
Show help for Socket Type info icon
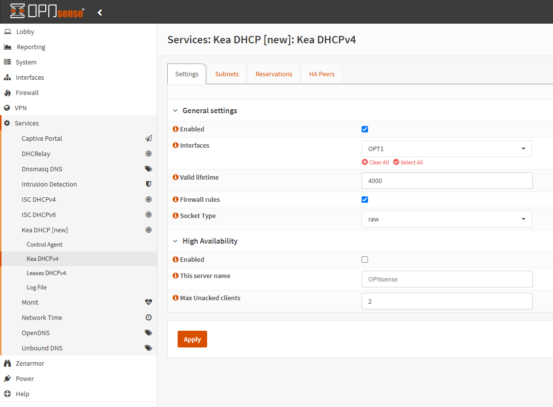[175, 216]
